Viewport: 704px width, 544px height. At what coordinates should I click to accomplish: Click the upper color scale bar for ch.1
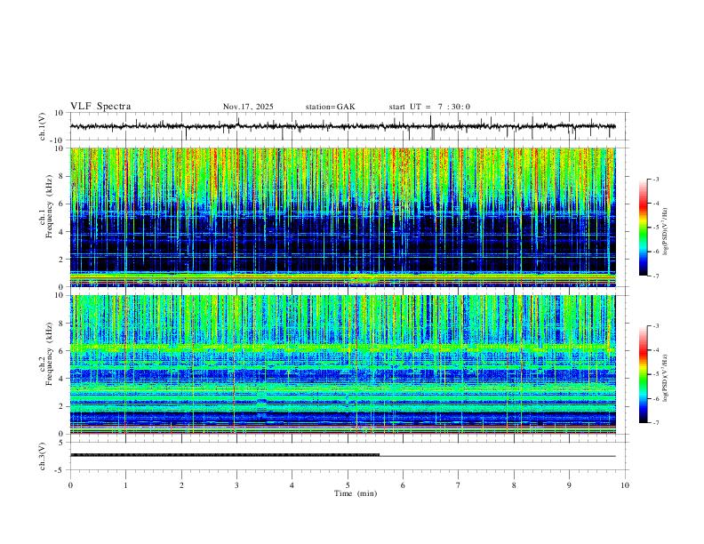click(643, 227)
